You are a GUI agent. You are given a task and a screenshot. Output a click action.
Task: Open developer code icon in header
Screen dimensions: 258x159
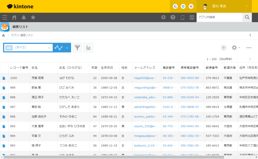point(192,17)
